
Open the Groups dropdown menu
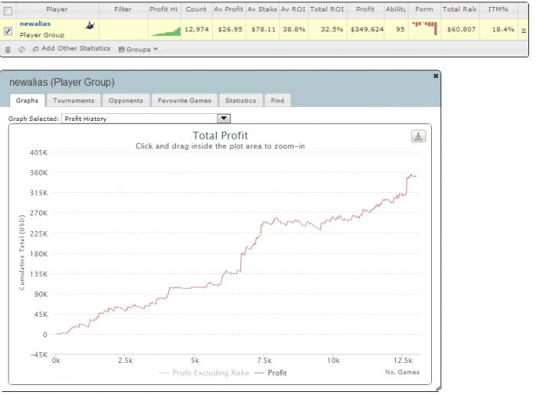click(x=138, y=49)
